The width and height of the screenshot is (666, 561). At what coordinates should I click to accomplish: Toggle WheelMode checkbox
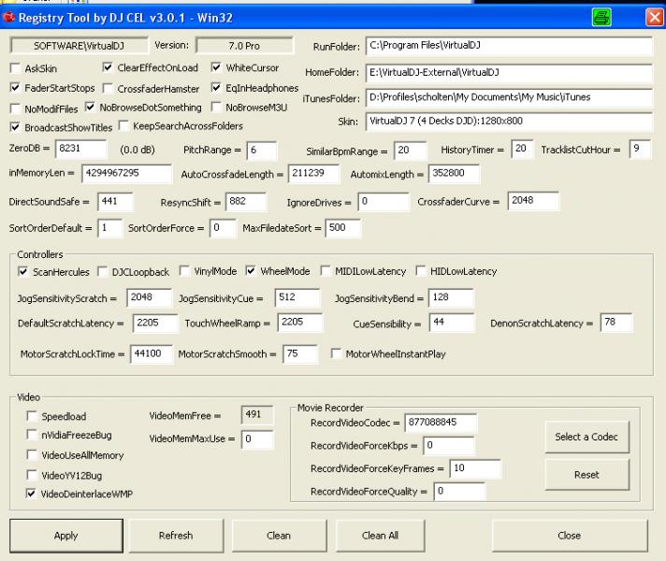click(251, 271)
